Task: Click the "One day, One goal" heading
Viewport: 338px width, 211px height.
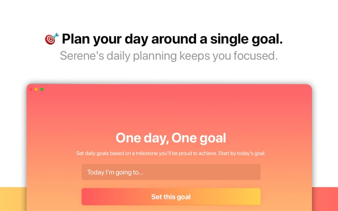Action: click(171, 138)
